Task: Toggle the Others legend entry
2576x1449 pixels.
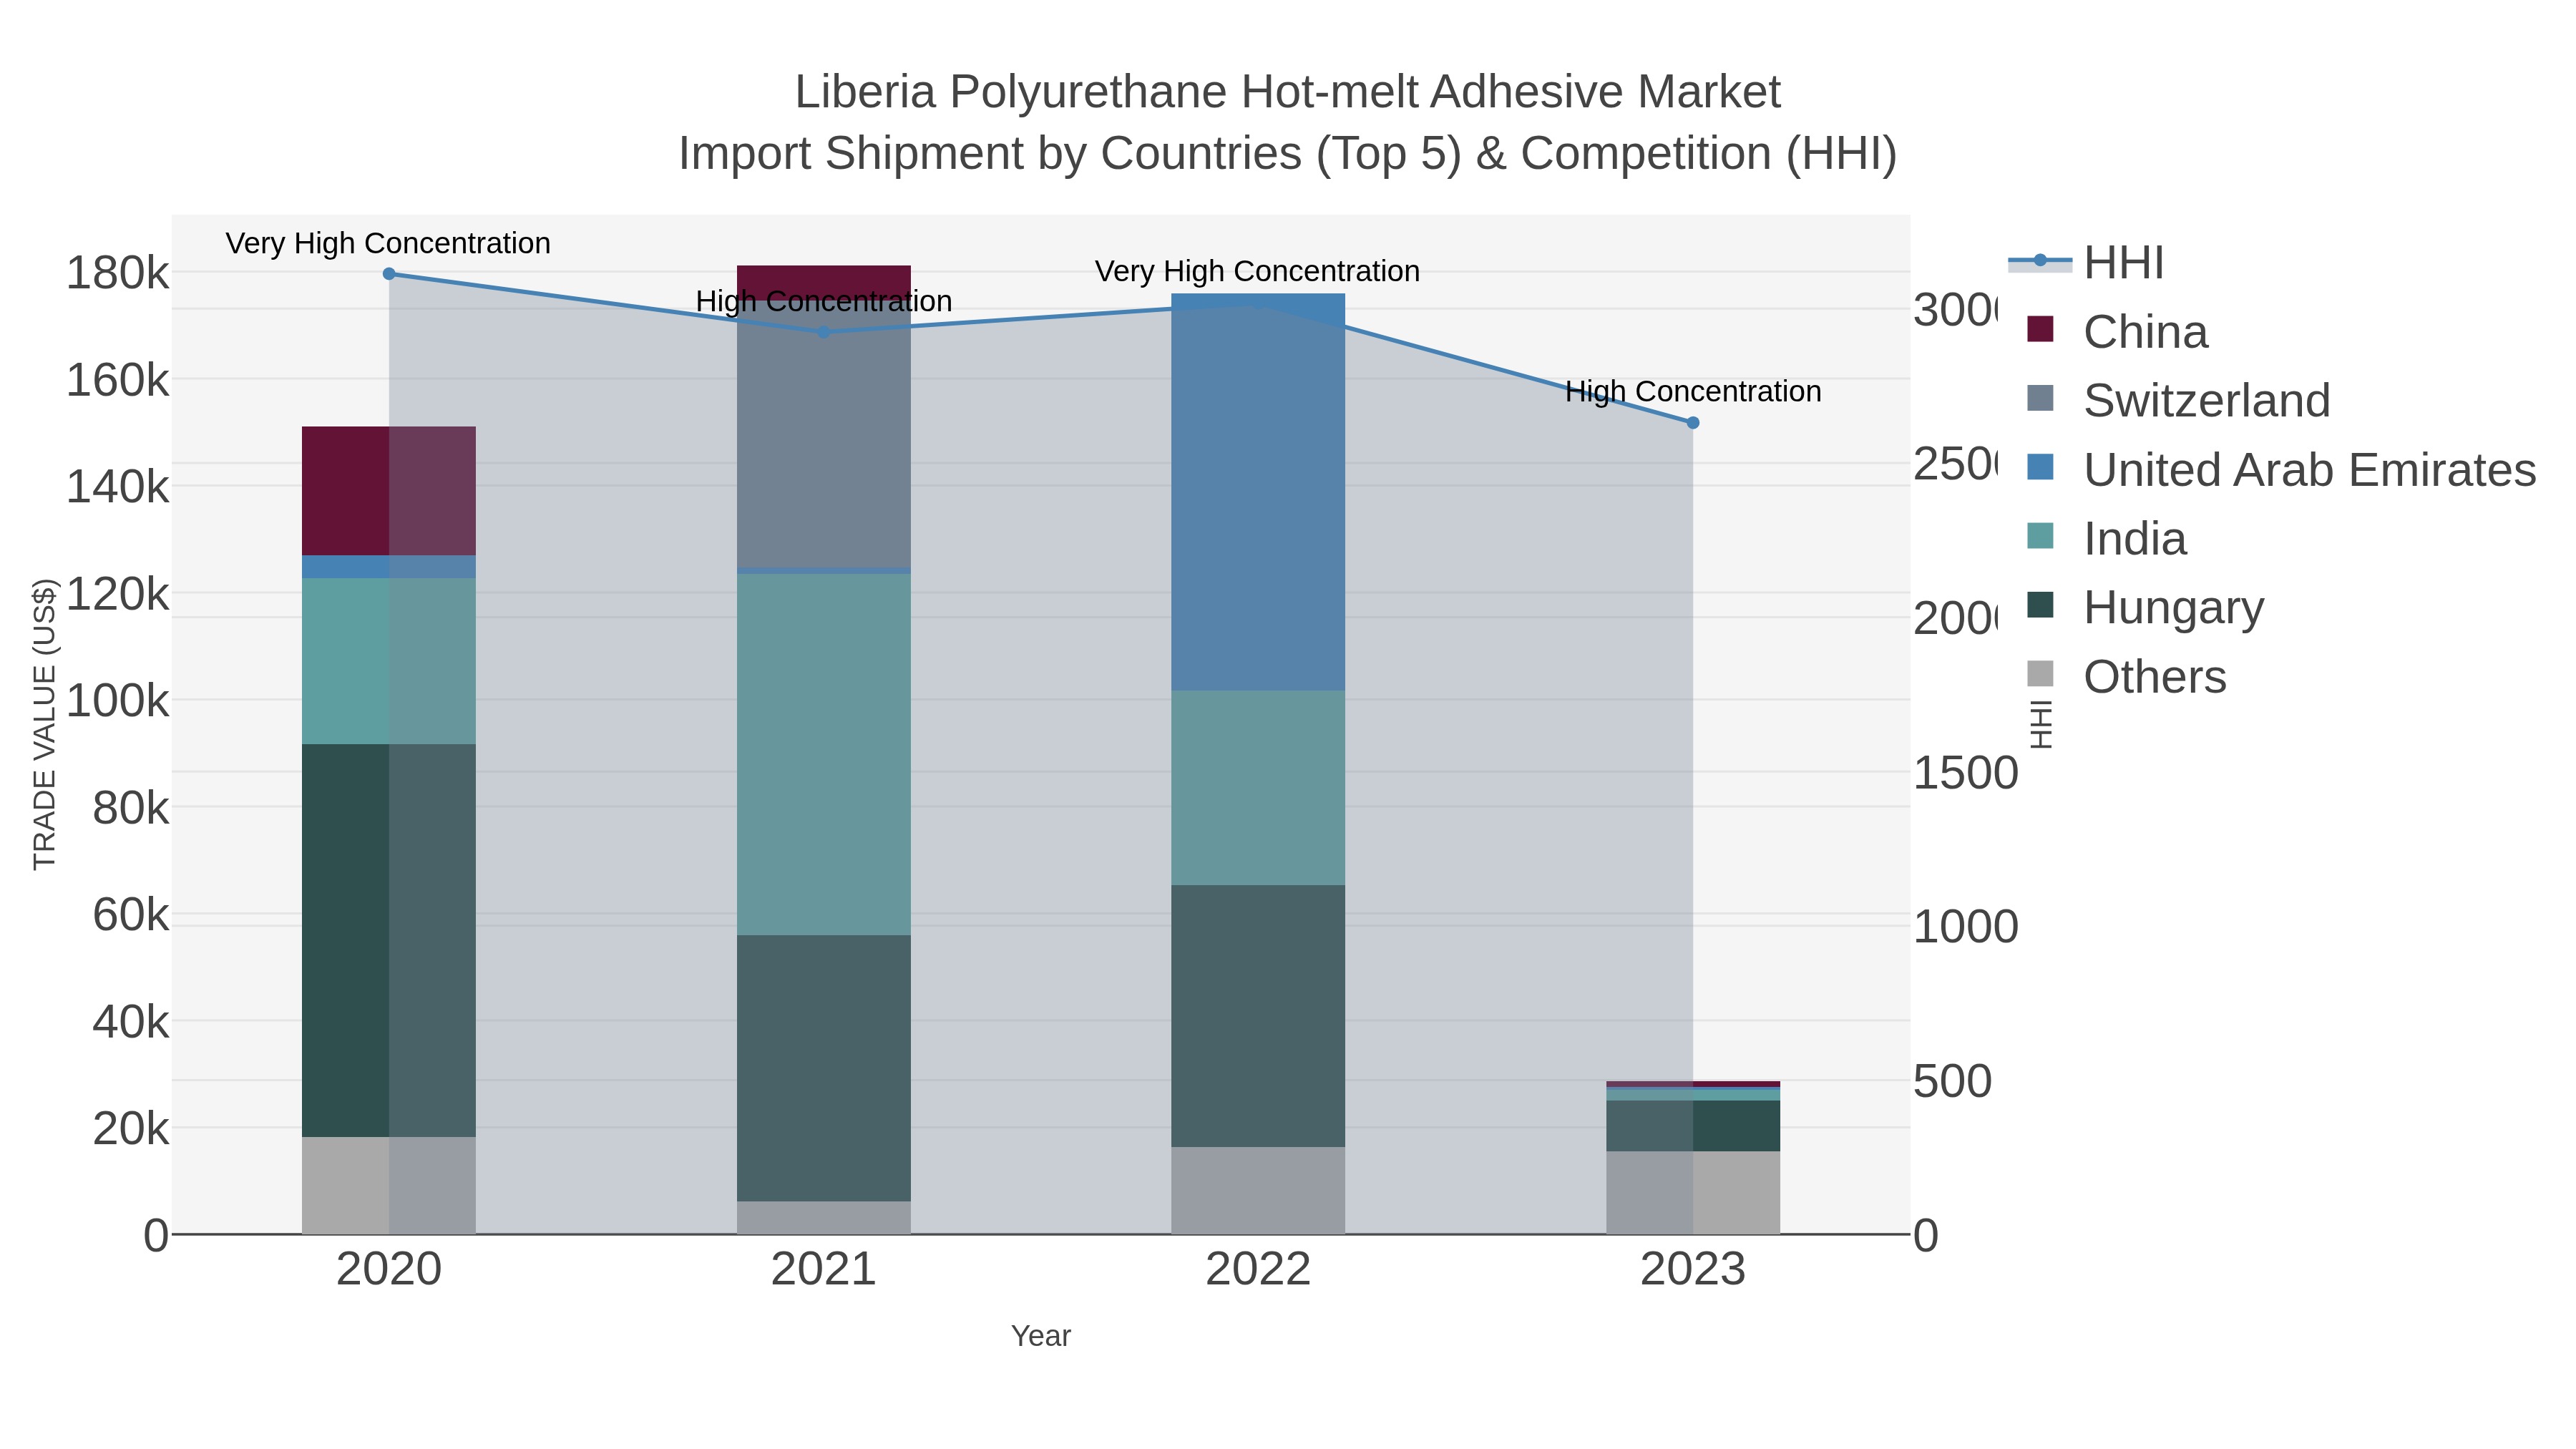Action: [2127, 677]
